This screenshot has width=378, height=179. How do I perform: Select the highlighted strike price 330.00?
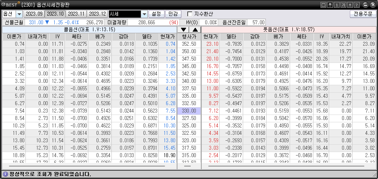click(189, 111)
